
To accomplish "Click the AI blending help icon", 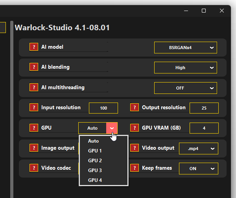I will [34, 67].
